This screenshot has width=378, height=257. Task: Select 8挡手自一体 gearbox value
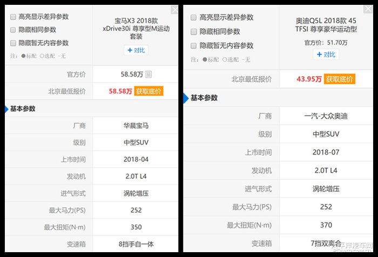tap(136, 244)
